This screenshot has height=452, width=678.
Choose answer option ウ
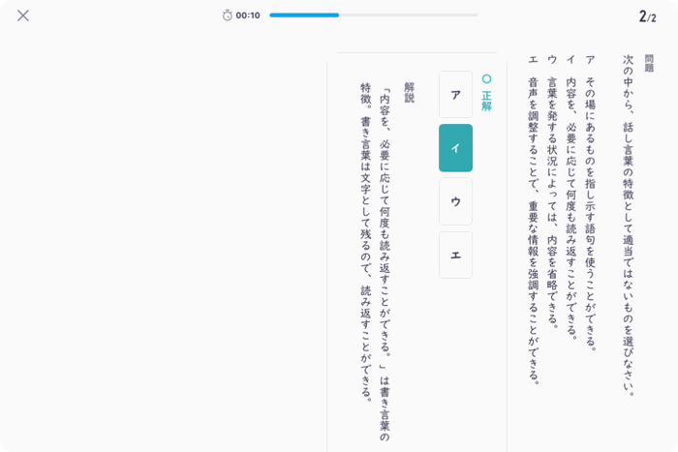[456, 201]
